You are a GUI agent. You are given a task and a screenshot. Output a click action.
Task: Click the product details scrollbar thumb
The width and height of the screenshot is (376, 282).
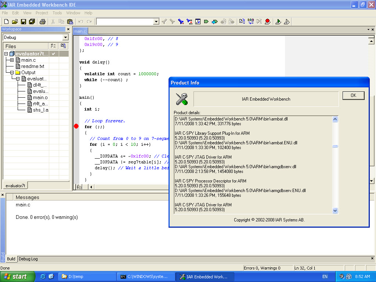click(x=335, y=146)
